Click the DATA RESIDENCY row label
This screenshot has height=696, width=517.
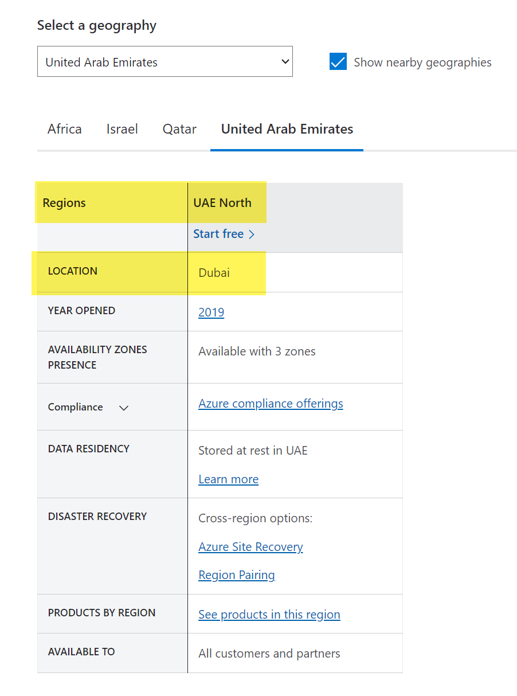click(x=89, y=449)
